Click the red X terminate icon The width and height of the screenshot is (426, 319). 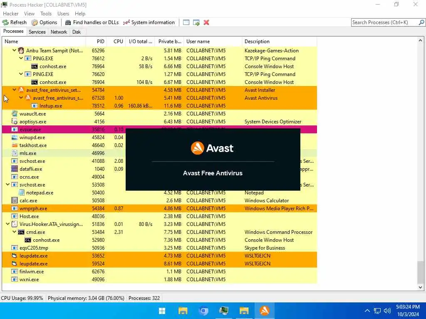(x=206, y=22)
